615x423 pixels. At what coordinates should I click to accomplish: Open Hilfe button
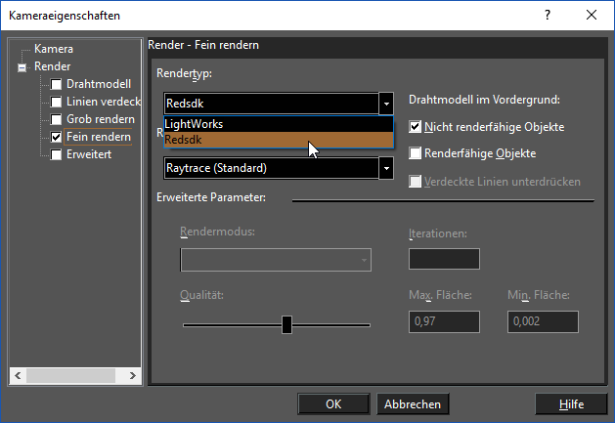pyautogui.click(x=571, y=403)
